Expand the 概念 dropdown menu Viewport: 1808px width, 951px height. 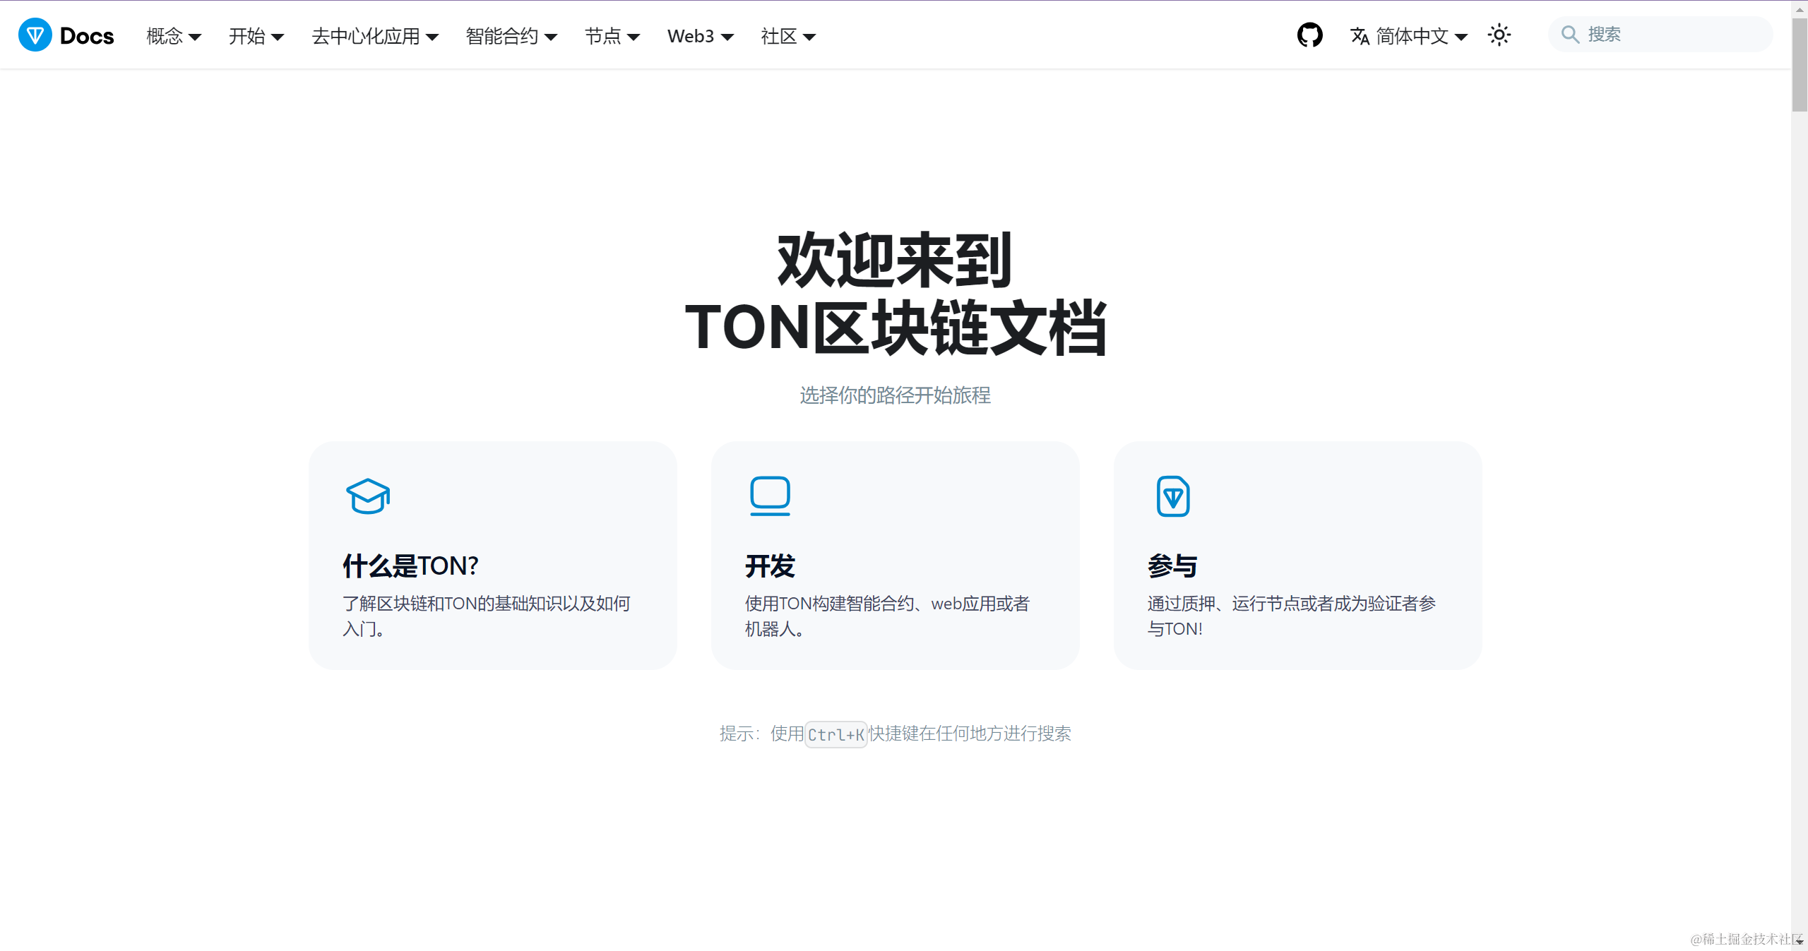tap(173, 36)
